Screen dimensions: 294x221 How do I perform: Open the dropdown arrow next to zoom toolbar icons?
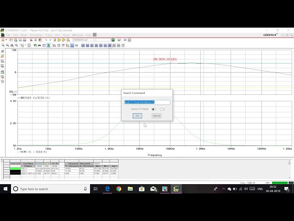(x=26, y=45)
